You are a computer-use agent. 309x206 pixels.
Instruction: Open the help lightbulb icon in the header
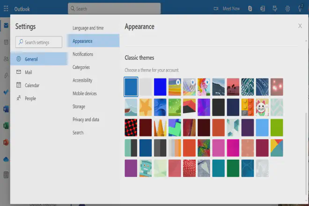[x=300, y=8]
